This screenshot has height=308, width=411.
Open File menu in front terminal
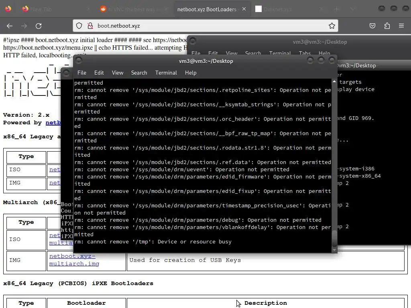82,73
